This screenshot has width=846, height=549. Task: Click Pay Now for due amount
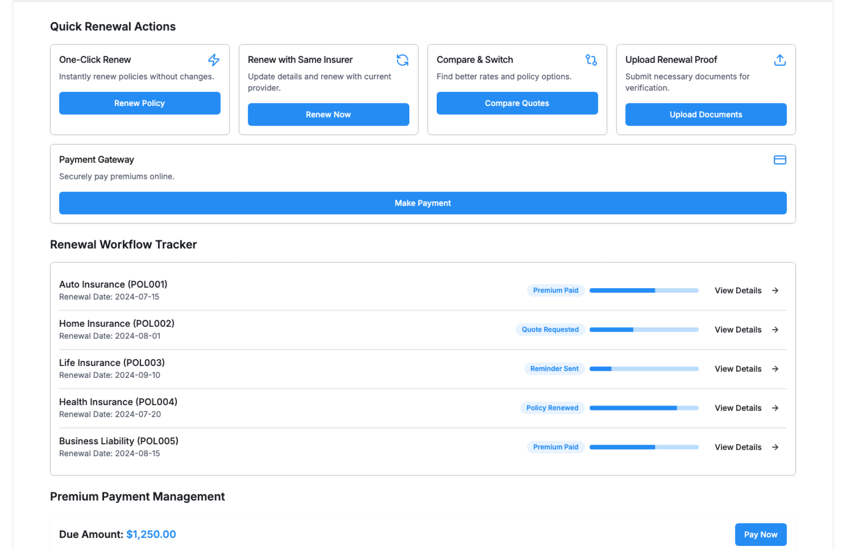pyautogui.click(x=760, y=534)
